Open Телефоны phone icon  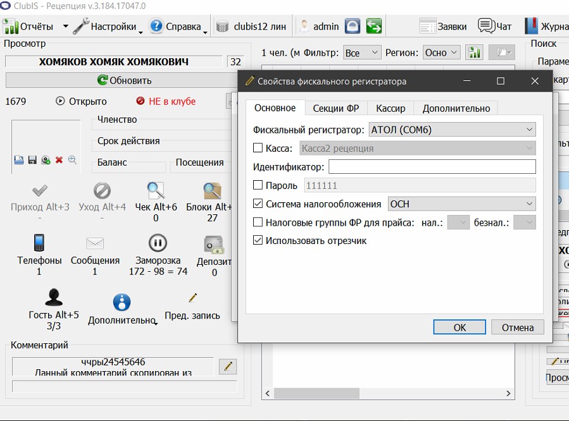coord(39,243)
